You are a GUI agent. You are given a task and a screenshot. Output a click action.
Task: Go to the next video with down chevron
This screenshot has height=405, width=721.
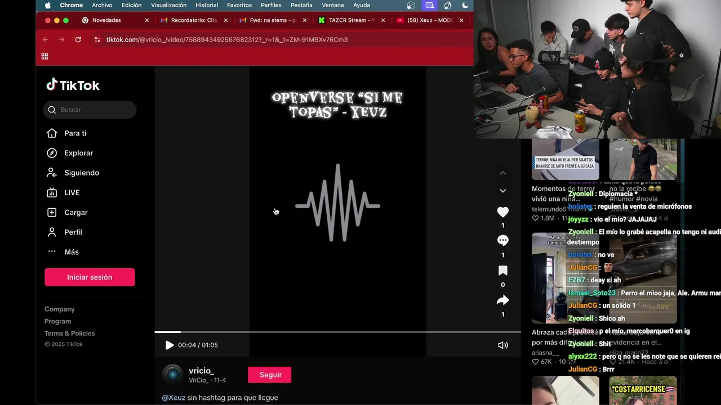click(x=503, y=191)
